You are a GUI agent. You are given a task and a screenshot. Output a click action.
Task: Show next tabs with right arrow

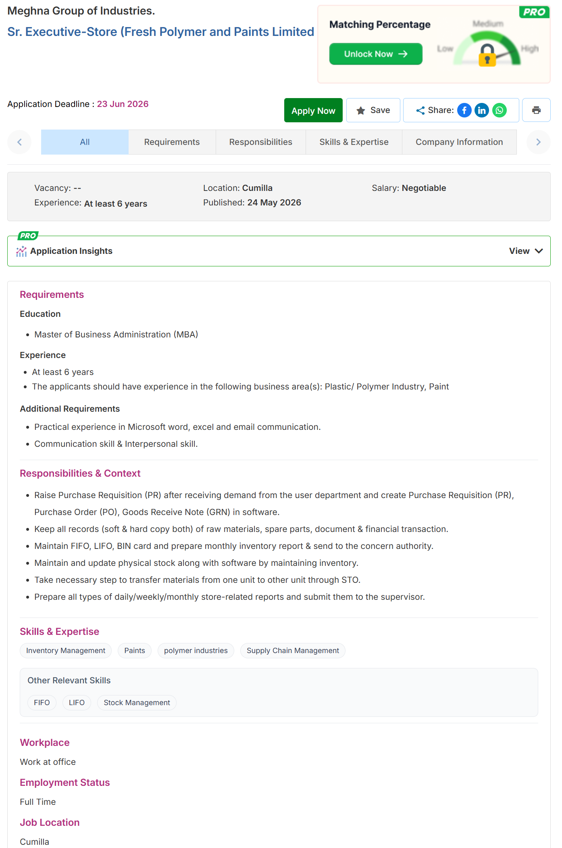tap(538, 142)
